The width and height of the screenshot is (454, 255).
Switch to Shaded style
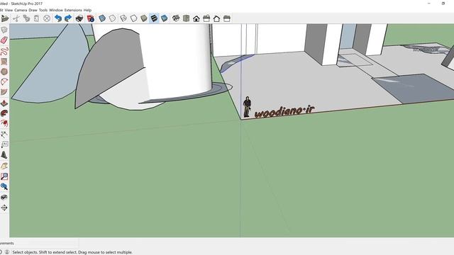click(144, 18)
